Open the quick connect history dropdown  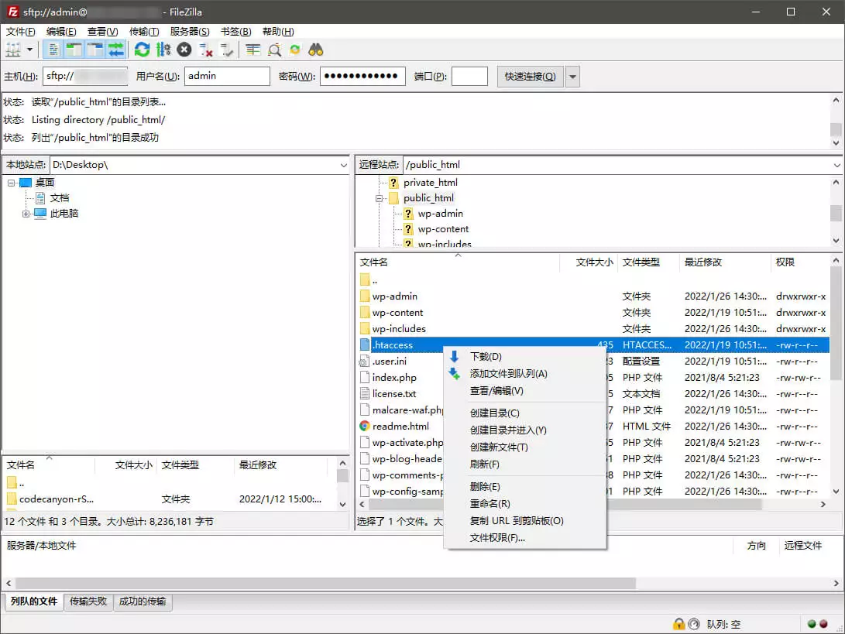[x=572, y=77]
